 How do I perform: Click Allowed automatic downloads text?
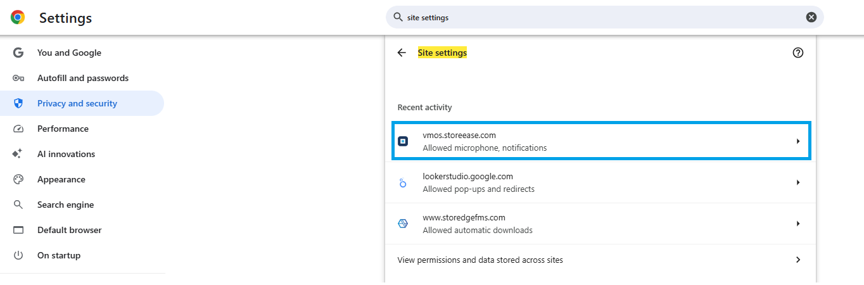click(x=478, y=230)
